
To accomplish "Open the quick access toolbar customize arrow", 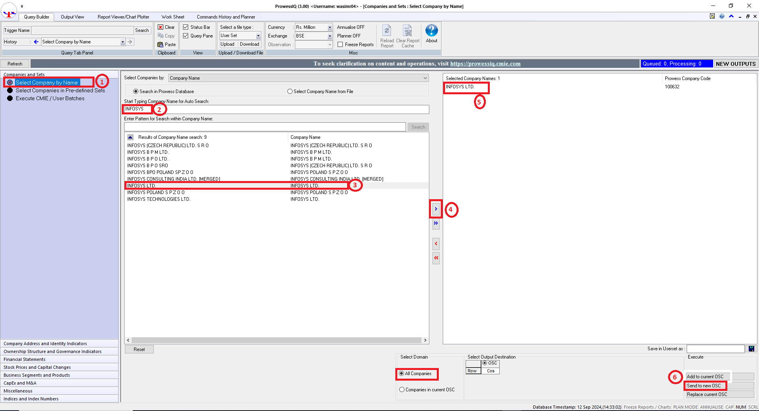I will coord(22,6).
